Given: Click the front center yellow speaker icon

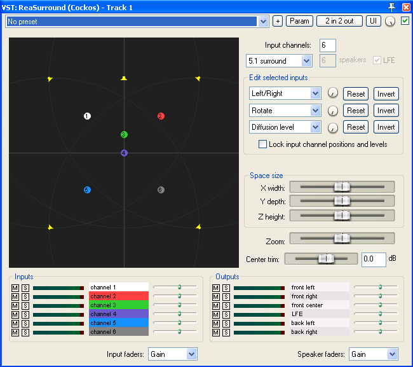Looking at the screenshot, I should click(x=124, y=78).
